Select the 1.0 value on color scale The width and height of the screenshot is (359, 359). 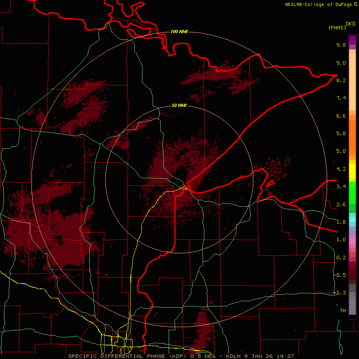[341, 240]
